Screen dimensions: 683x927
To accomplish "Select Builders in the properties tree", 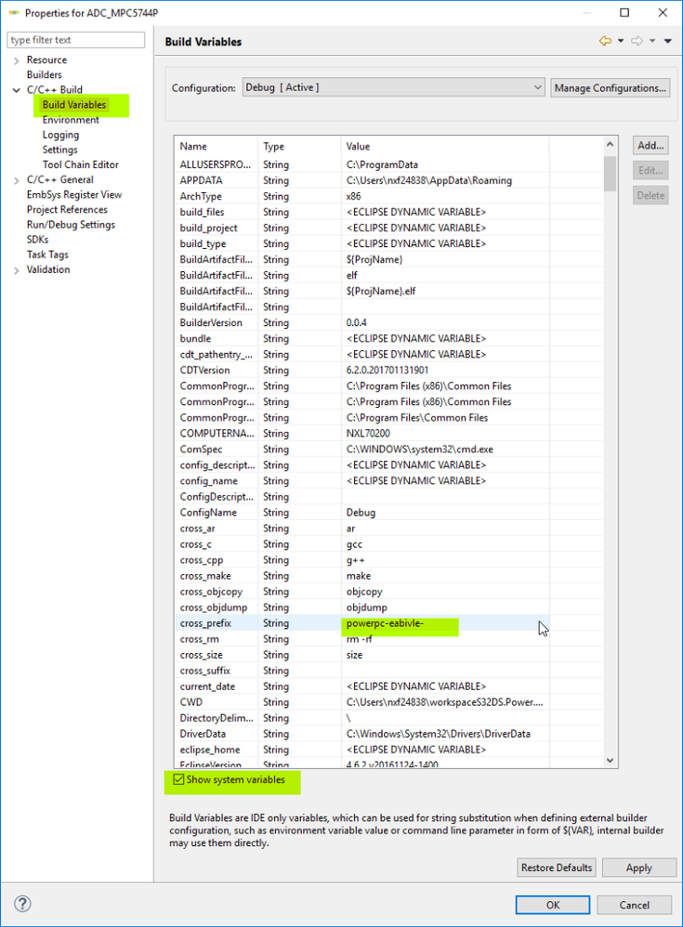I will pyautogui.click(x=45, y=74).
